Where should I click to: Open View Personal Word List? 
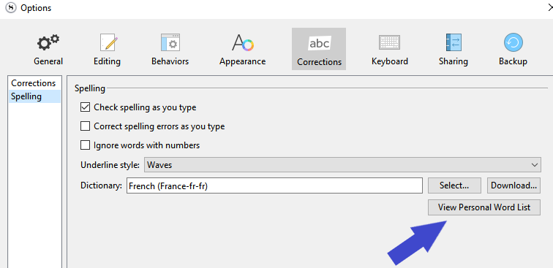(484, 207)
